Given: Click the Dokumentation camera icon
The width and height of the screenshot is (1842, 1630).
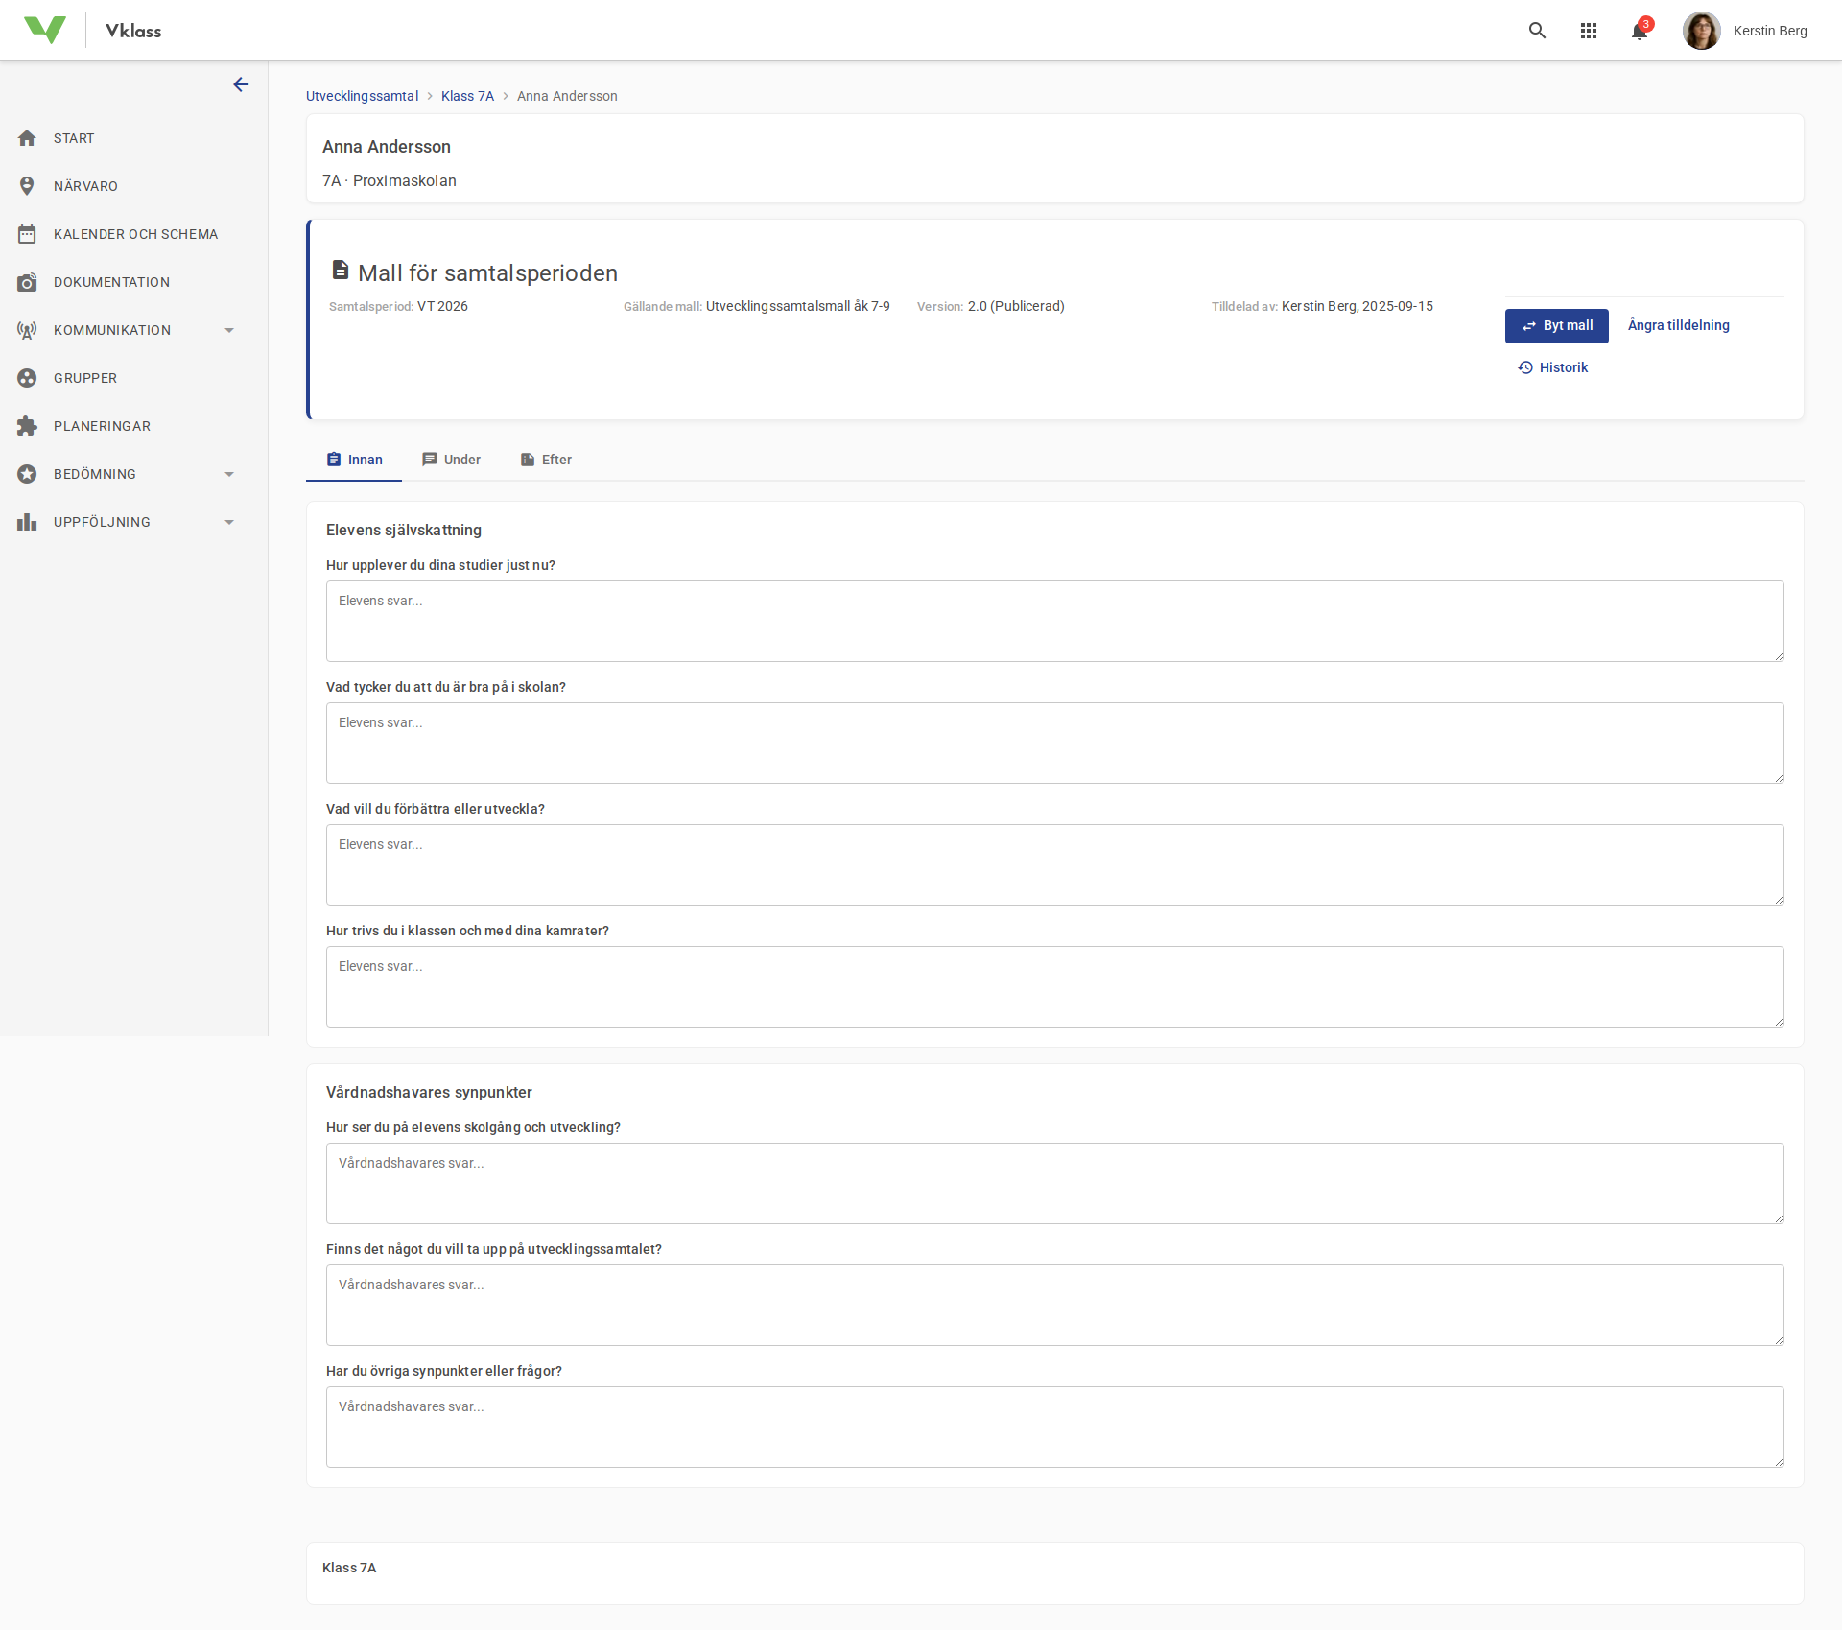Looking at the screenshot, I should click(x=28, y=281).
